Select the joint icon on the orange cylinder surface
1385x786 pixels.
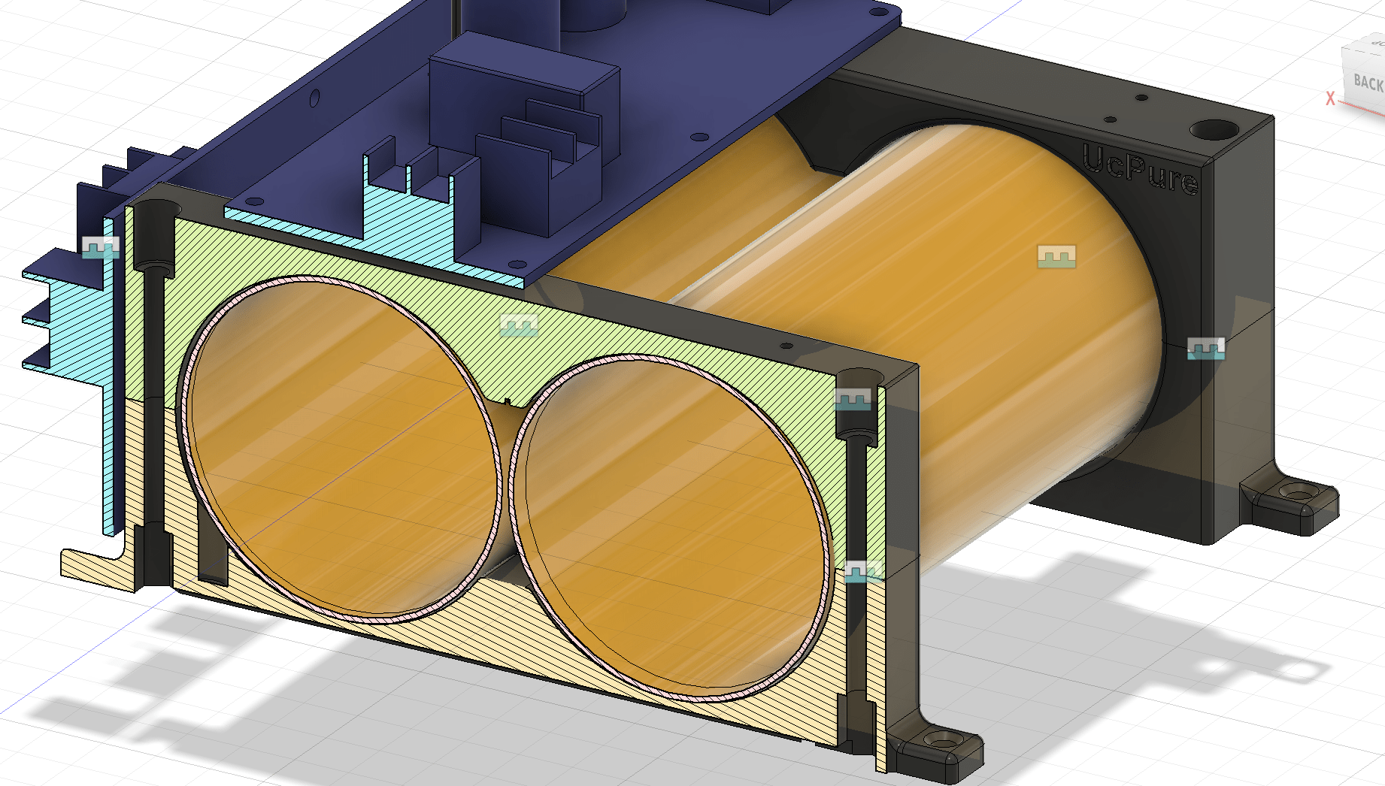click(x=1056, y=256)
